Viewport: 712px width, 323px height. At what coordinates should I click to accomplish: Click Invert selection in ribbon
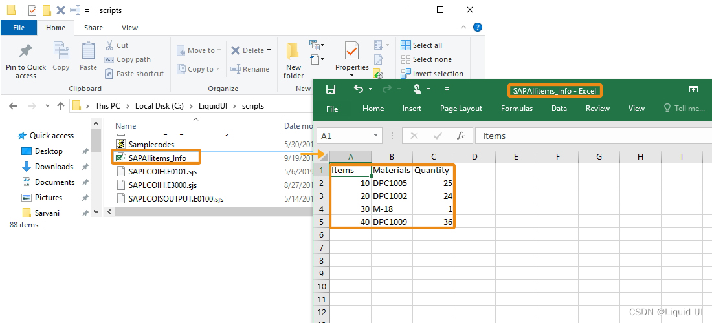tap(432, 74)
